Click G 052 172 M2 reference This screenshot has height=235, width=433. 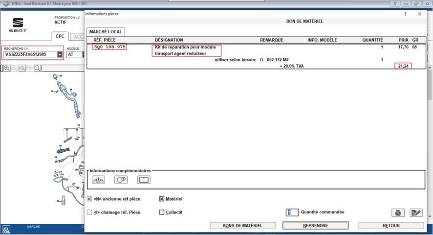coord(274,60)
